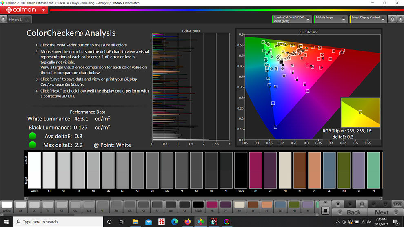Take a single reading with the square button
This screenshot has height=227, width=404.
tap(325, 211)
